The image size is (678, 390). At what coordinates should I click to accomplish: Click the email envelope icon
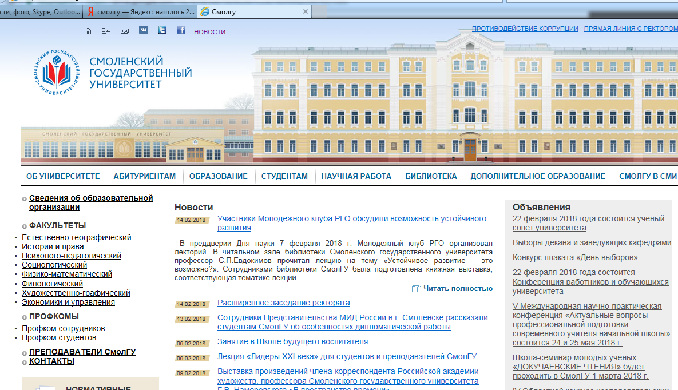[x=125, y=31]
